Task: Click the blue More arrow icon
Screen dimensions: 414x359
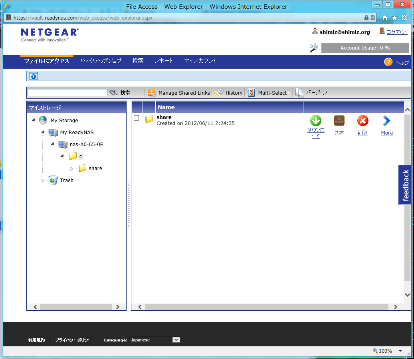Action: [x=386, y=121]
